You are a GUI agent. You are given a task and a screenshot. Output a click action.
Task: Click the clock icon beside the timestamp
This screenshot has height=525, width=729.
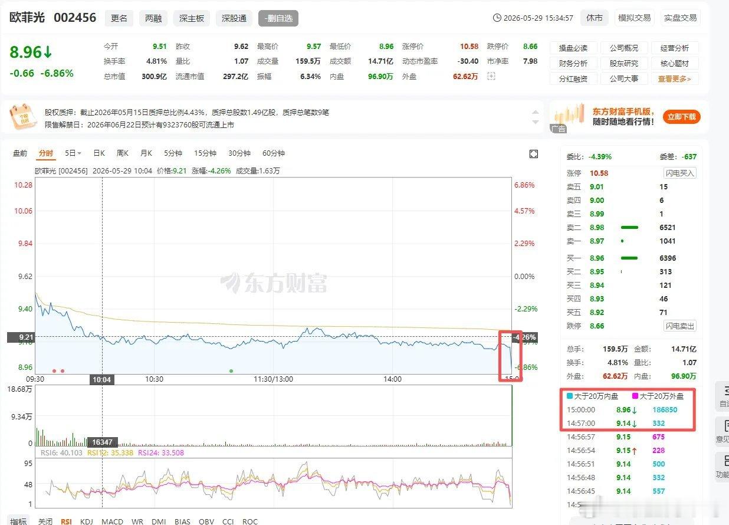tap(497, 18)
